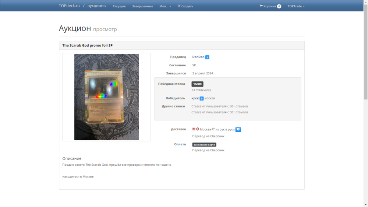Image resolution: width=368 pixels, height=207 pixels.
Task: Click the blue badge next to seller DonDon
Action: (x=207, y=57)
